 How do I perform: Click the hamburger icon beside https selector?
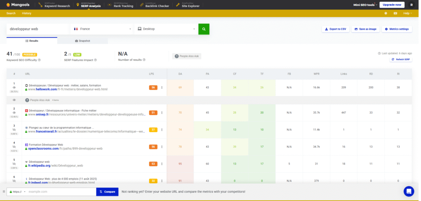point(4,192)
